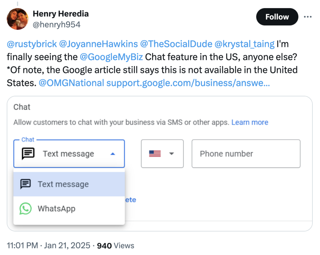The image size is (320, 255).
Task: Select Text message option from list
Action: [x=63, y=184]
